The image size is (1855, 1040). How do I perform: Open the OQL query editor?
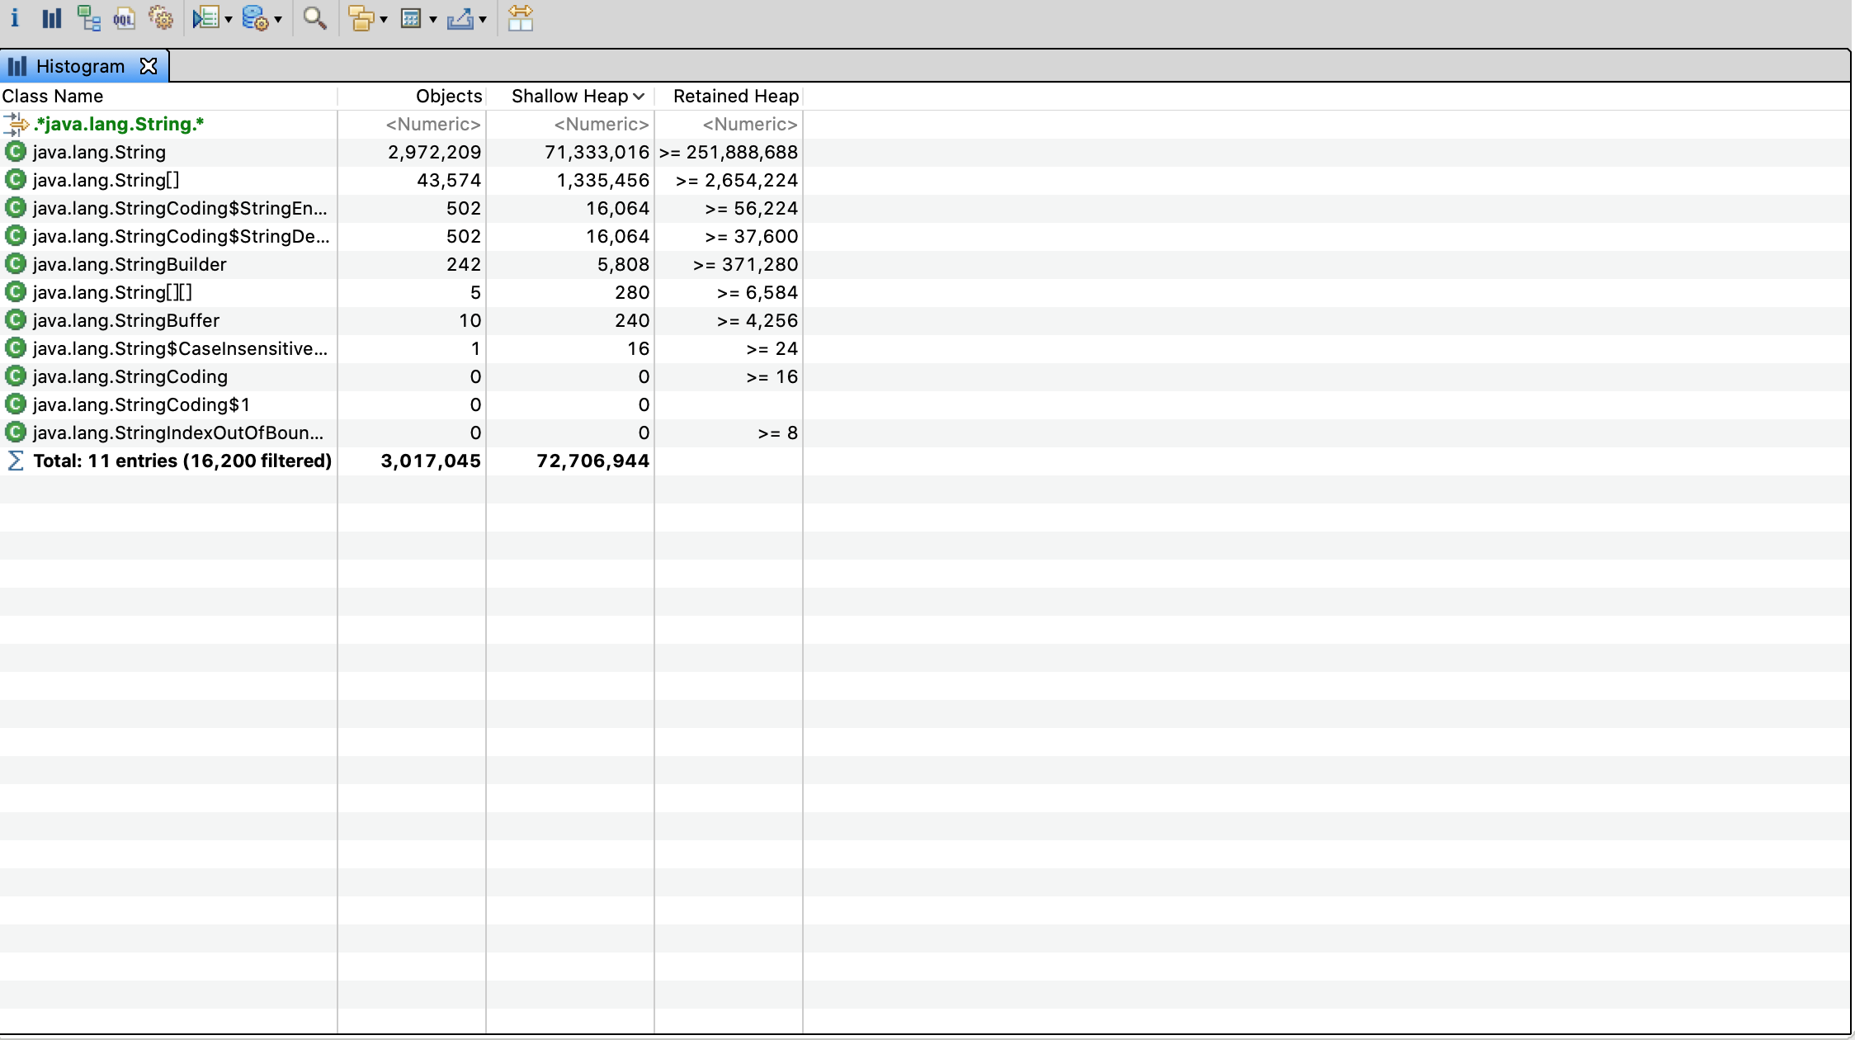(125, 18)
